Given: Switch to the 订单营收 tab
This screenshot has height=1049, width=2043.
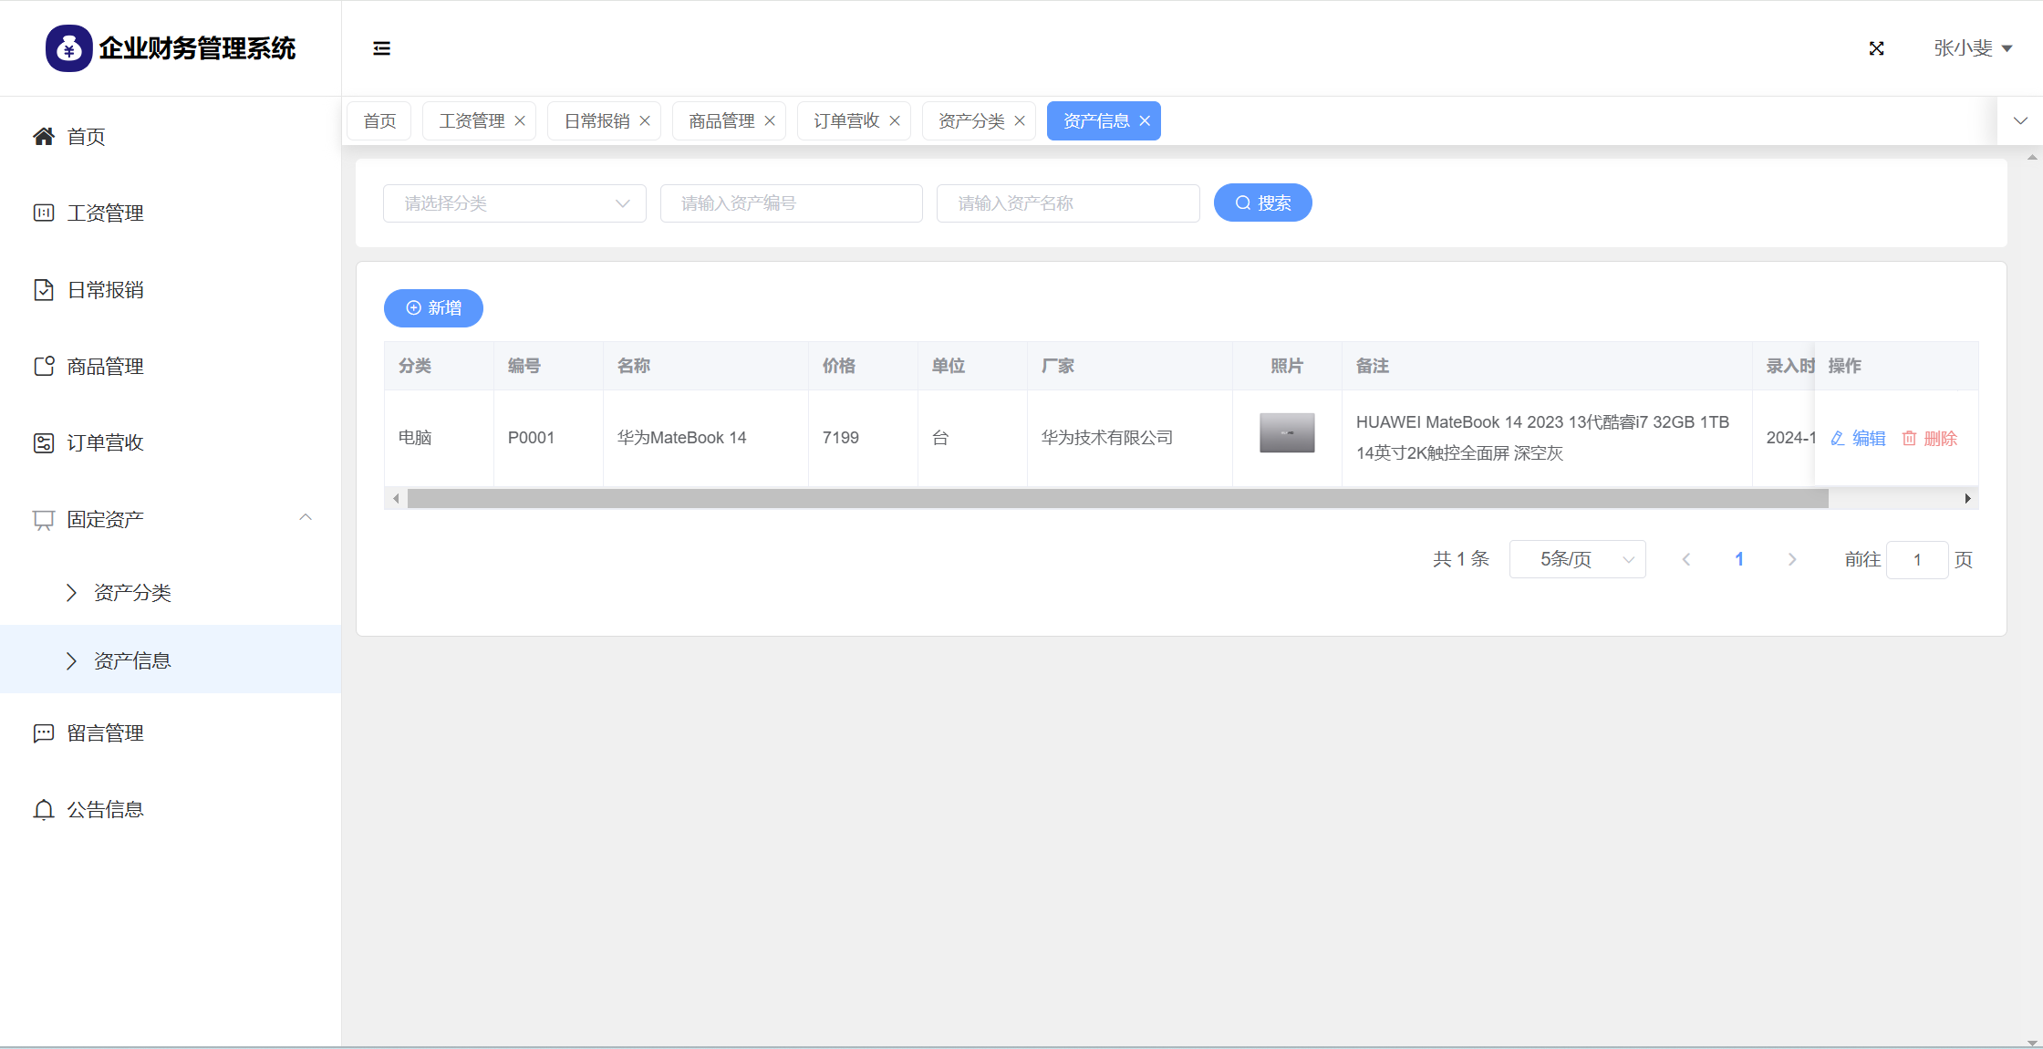Looking at the screenshot, I should pyautogui.click(x=845, y=121).
